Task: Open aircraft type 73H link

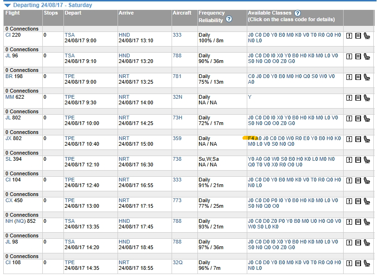Action: click(x=177, y=118)
